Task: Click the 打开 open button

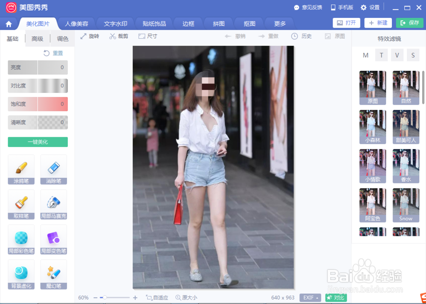Action: (346, 23)
